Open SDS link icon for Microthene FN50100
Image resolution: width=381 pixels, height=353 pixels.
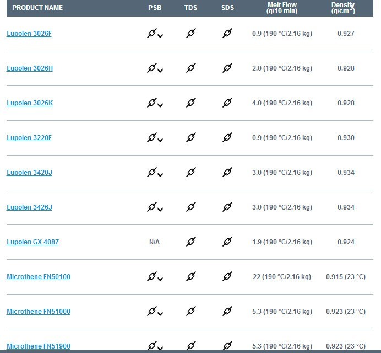(227, 276)
